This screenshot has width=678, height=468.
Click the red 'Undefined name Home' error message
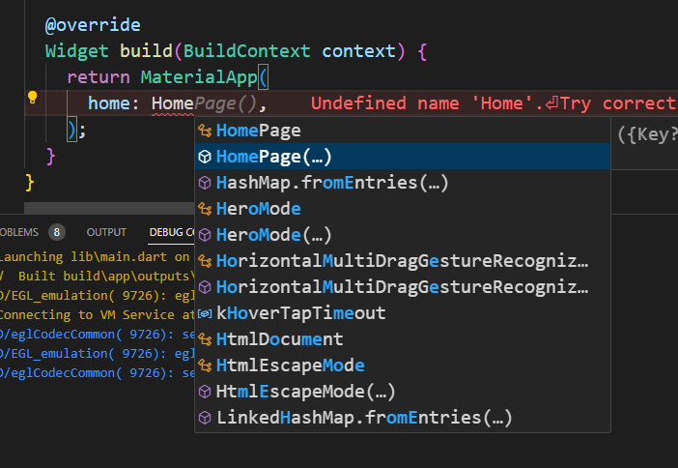(x=494, y=103)
